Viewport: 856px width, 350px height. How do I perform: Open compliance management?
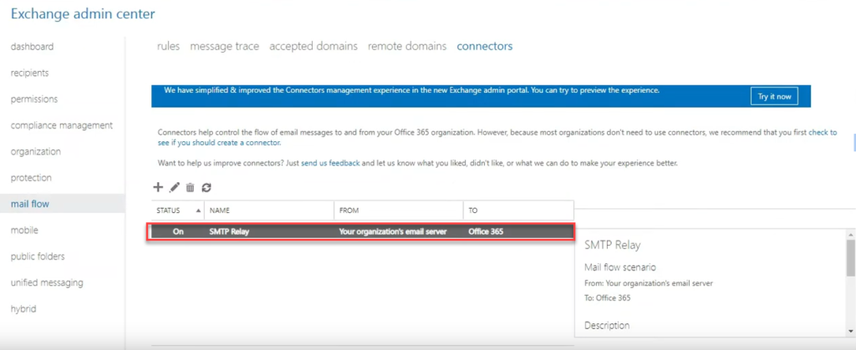pyautogui.click(x=62, y=124)
